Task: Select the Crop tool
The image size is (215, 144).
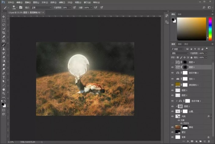Action: (4, 33)
